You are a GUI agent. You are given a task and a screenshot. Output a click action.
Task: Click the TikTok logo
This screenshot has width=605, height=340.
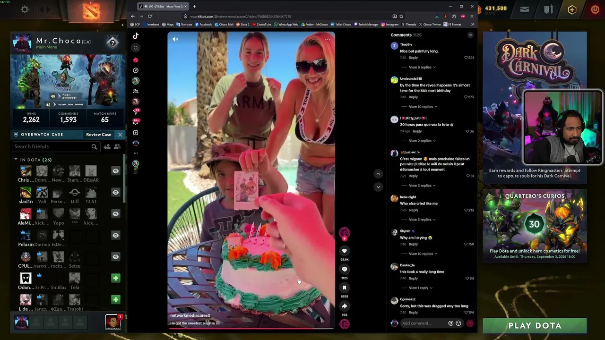tap(136, 36)
